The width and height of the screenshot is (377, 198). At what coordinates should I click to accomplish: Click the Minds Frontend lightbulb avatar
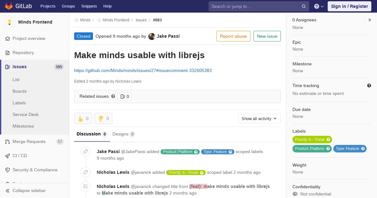9,22
